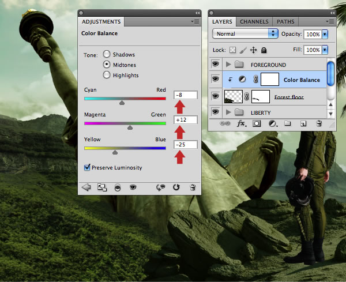Image resolution: width=346 pixels, height=282 pixels.
Task: Return to adjustment list with back arrow
Action: [86, 187]
